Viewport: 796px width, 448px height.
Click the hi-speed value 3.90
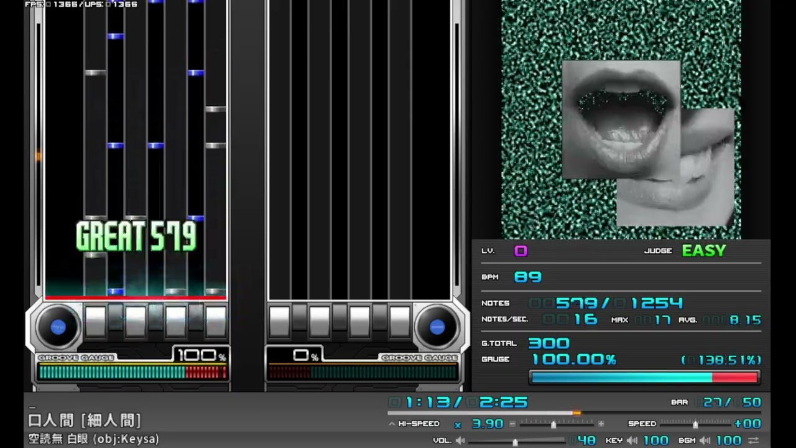pos(488,424)
